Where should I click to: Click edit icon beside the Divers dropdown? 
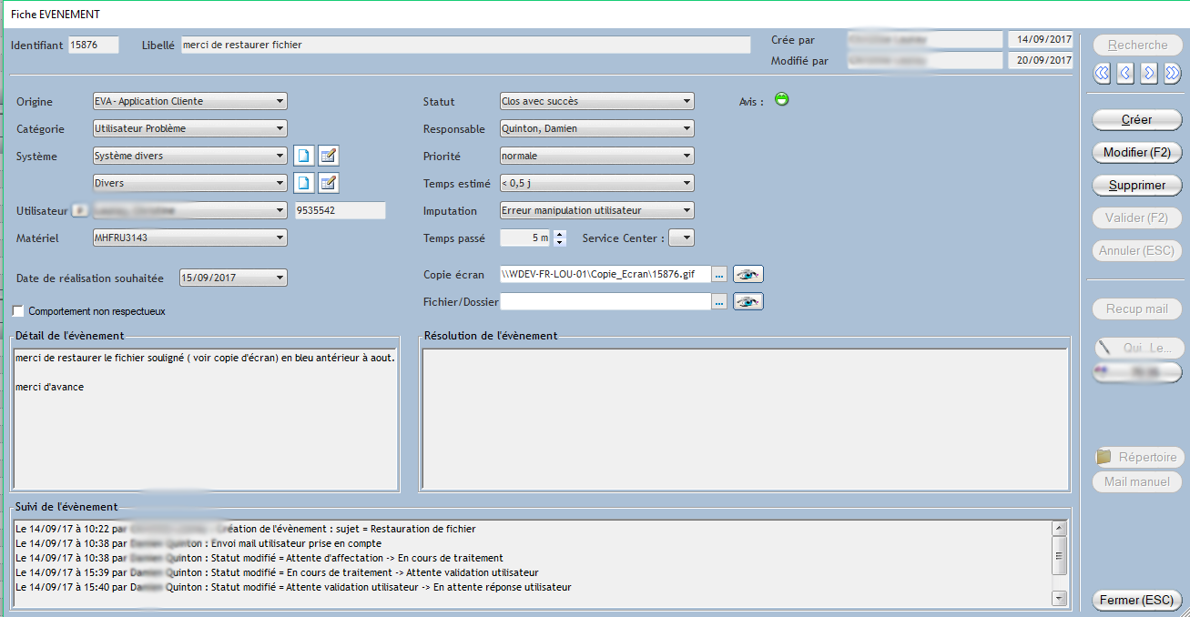pyautogui.click(x=328, y=184)
